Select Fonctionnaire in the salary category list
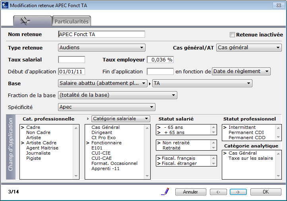Viewport: 287px width, 201px height. tap(107, 143)
